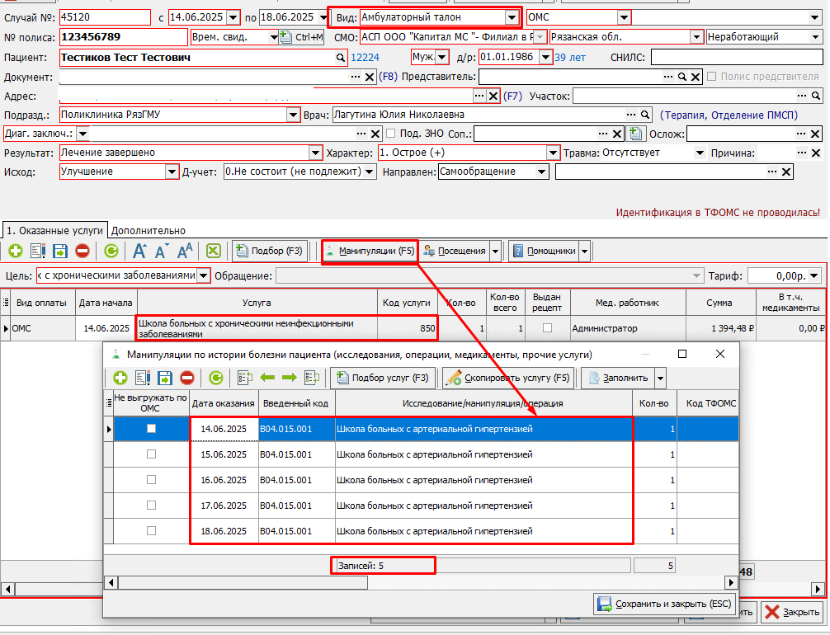Click patient search magnifier icon next to Тестиков

[x=341, y=58]
